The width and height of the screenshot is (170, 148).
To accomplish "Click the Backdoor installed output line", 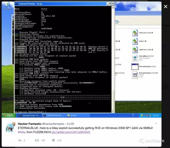I will 33,94.
